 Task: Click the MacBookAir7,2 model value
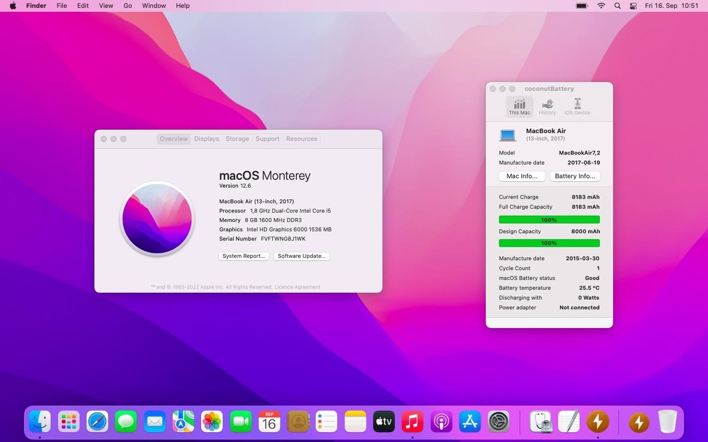(579, 153)
